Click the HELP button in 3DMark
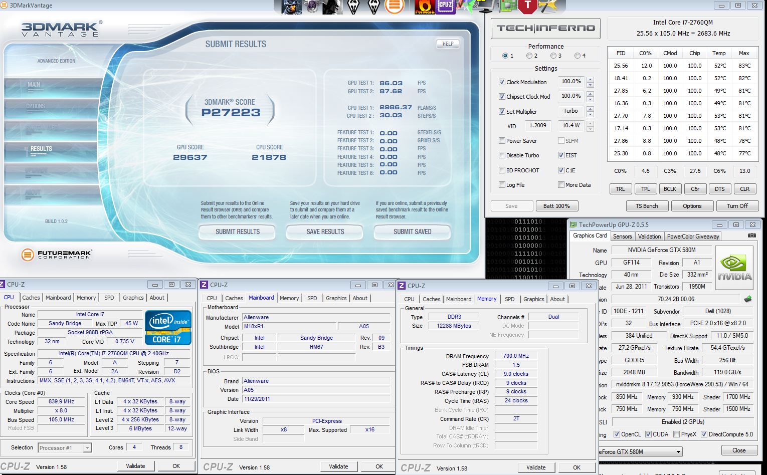 click(x=448, y=44)
